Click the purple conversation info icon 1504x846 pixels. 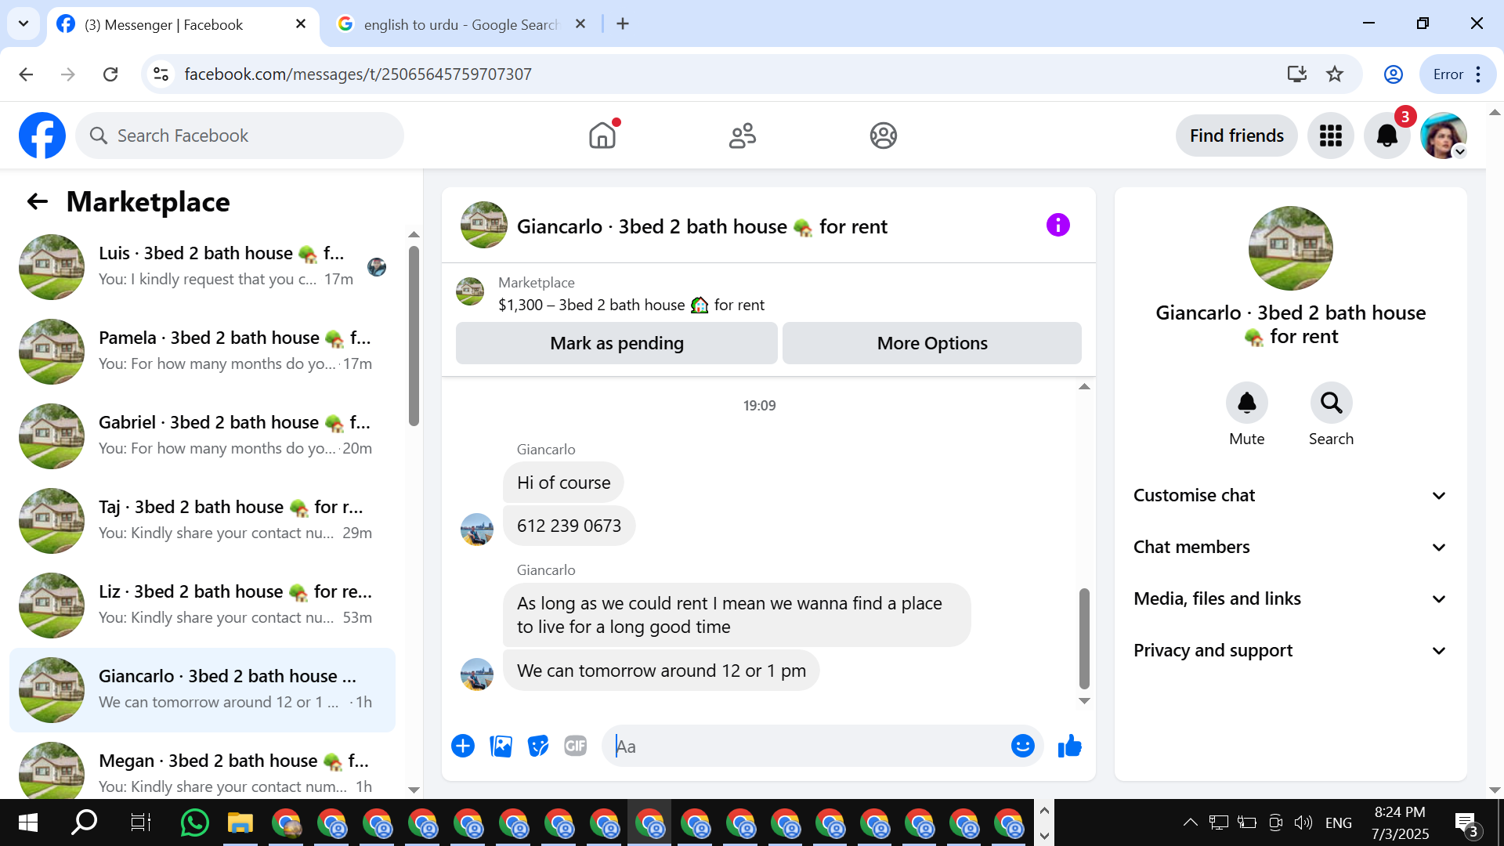pos(1057,226)
